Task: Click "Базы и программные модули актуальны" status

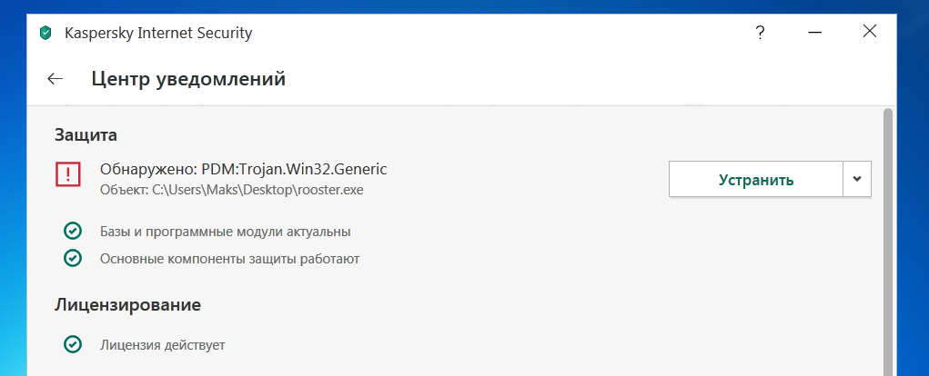Action: 225,232
